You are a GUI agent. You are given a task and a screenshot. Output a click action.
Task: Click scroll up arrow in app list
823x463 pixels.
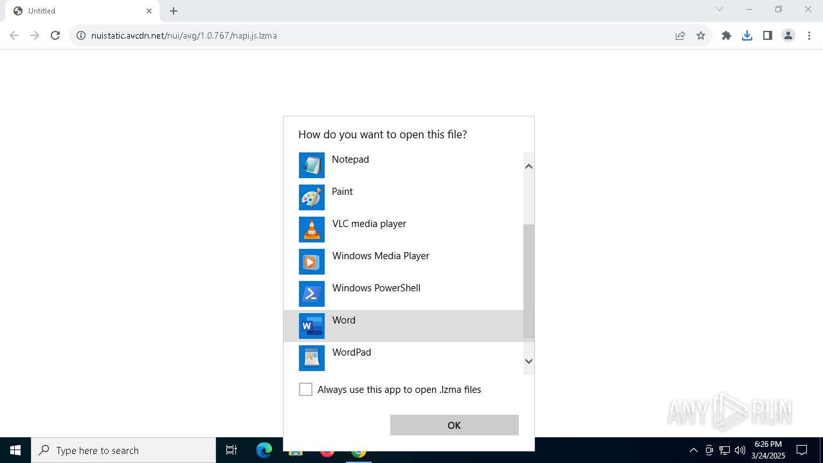(x=529, y=167)
